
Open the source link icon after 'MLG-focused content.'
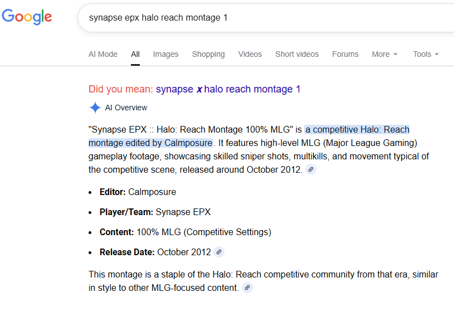[247, 288]
